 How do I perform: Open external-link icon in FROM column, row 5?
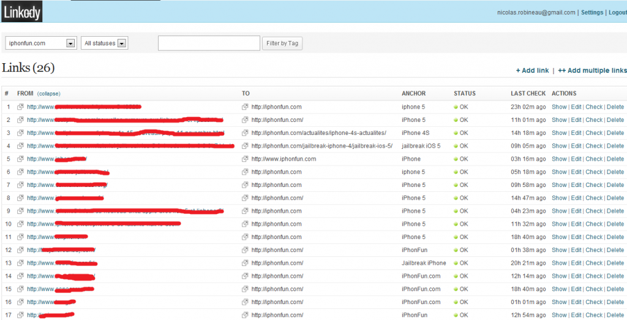coord(20,159)
